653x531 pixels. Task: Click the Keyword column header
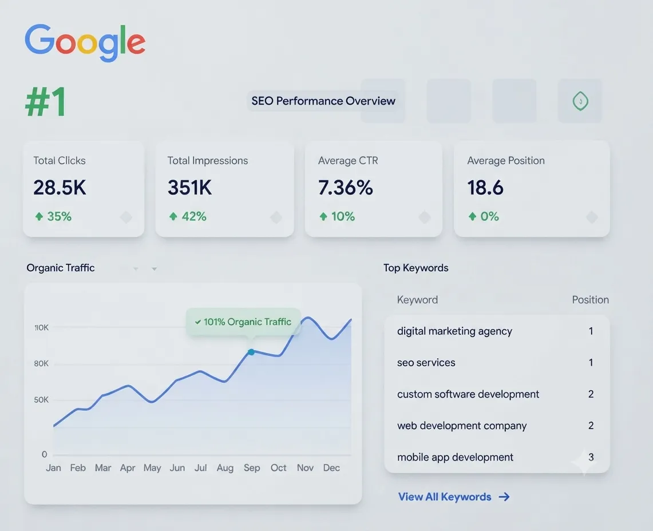click(x=417, y=300)
